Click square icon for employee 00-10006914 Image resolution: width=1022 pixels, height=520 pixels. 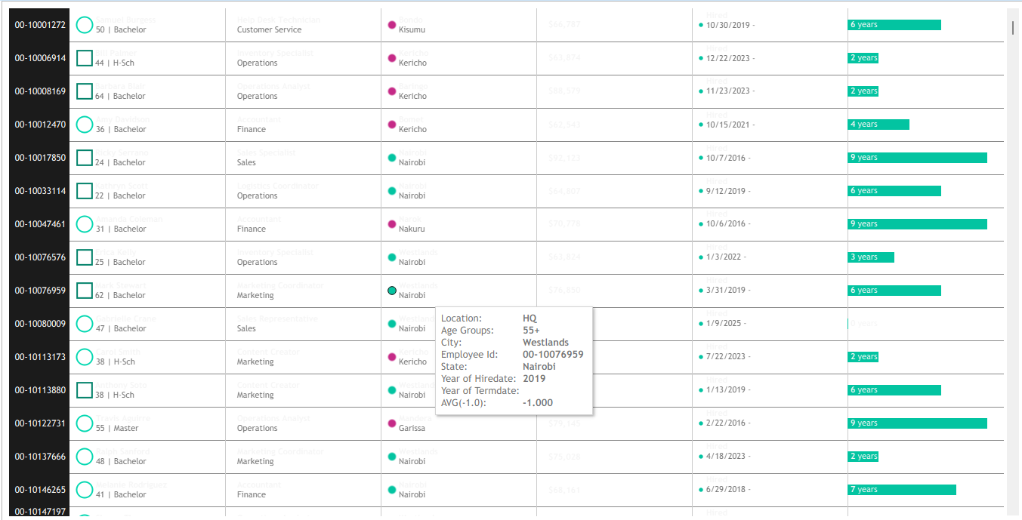coord(85,58)
